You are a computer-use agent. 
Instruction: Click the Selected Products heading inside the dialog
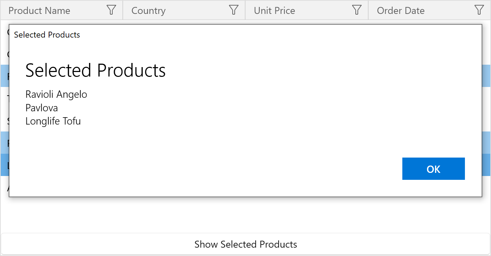[x=95, y=70]
